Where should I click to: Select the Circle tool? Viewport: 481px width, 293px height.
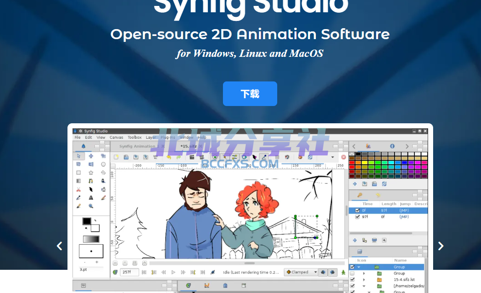click(103, 164)
